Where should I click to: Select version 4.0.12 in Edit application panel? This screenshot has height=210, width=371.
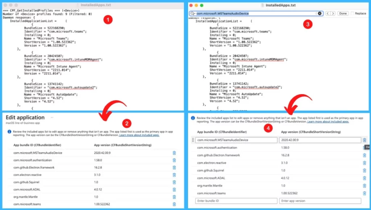pos(98,189)
